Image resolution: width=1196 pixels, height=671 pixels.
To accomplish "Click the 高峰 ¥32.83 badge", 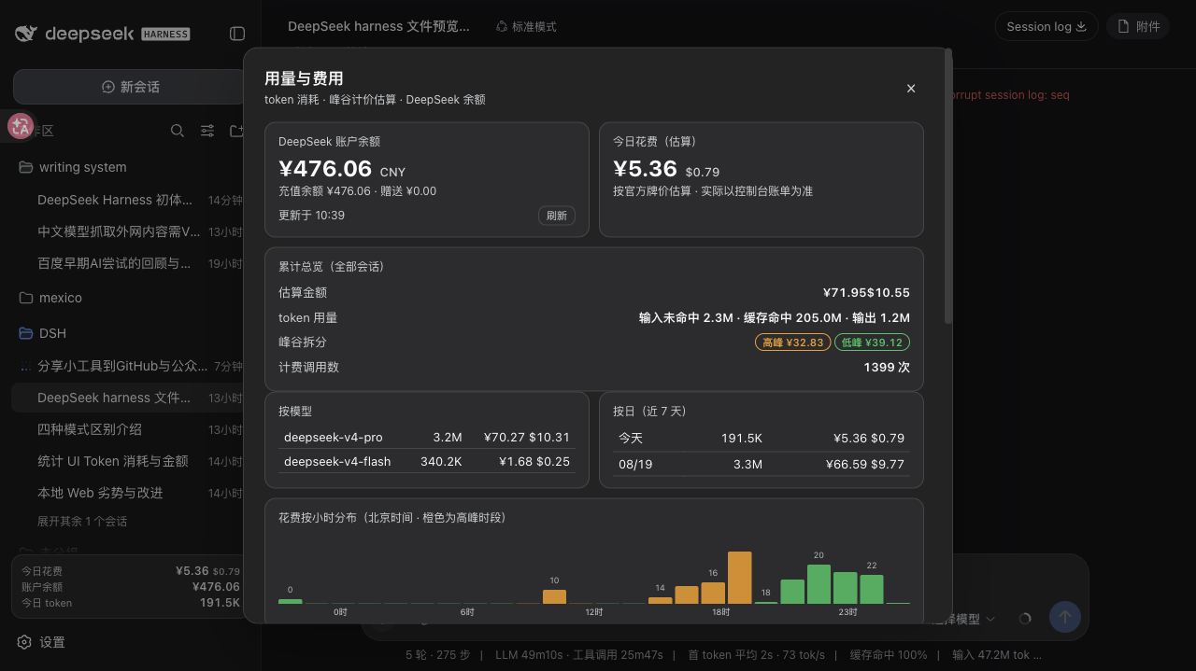I will 792,342.
